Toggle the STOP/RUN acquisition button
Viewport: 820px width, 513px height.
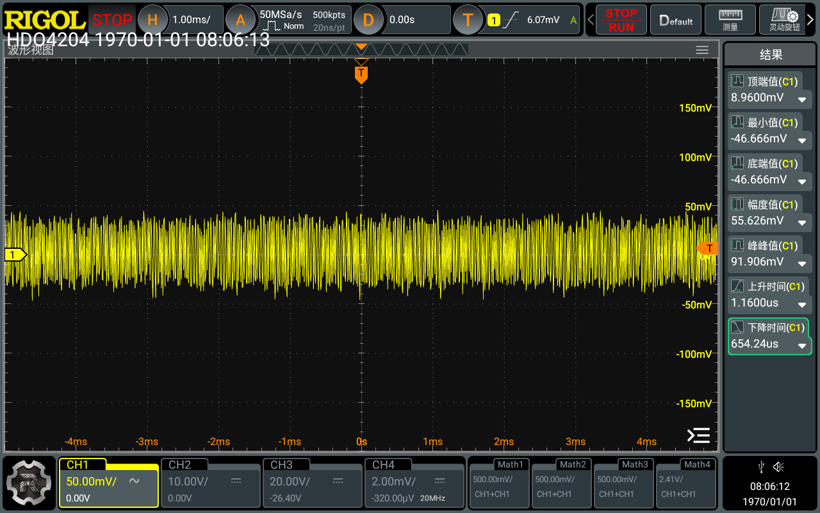[621, 20]
